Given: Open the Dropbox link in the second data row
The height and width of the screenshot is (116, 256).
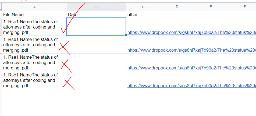Looking at the screenshot, I should tap(191, 50).
